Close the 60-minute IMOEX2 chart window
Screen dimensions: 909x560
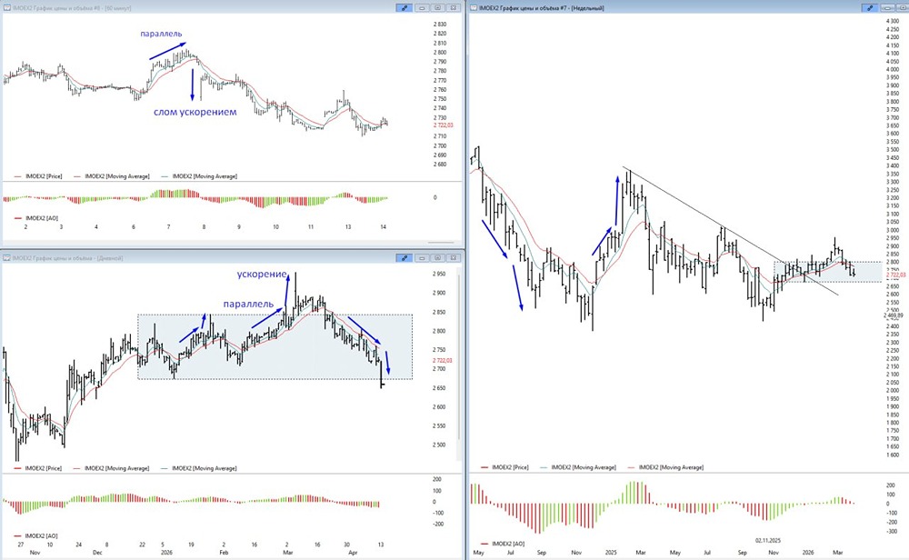coord(454,8)
